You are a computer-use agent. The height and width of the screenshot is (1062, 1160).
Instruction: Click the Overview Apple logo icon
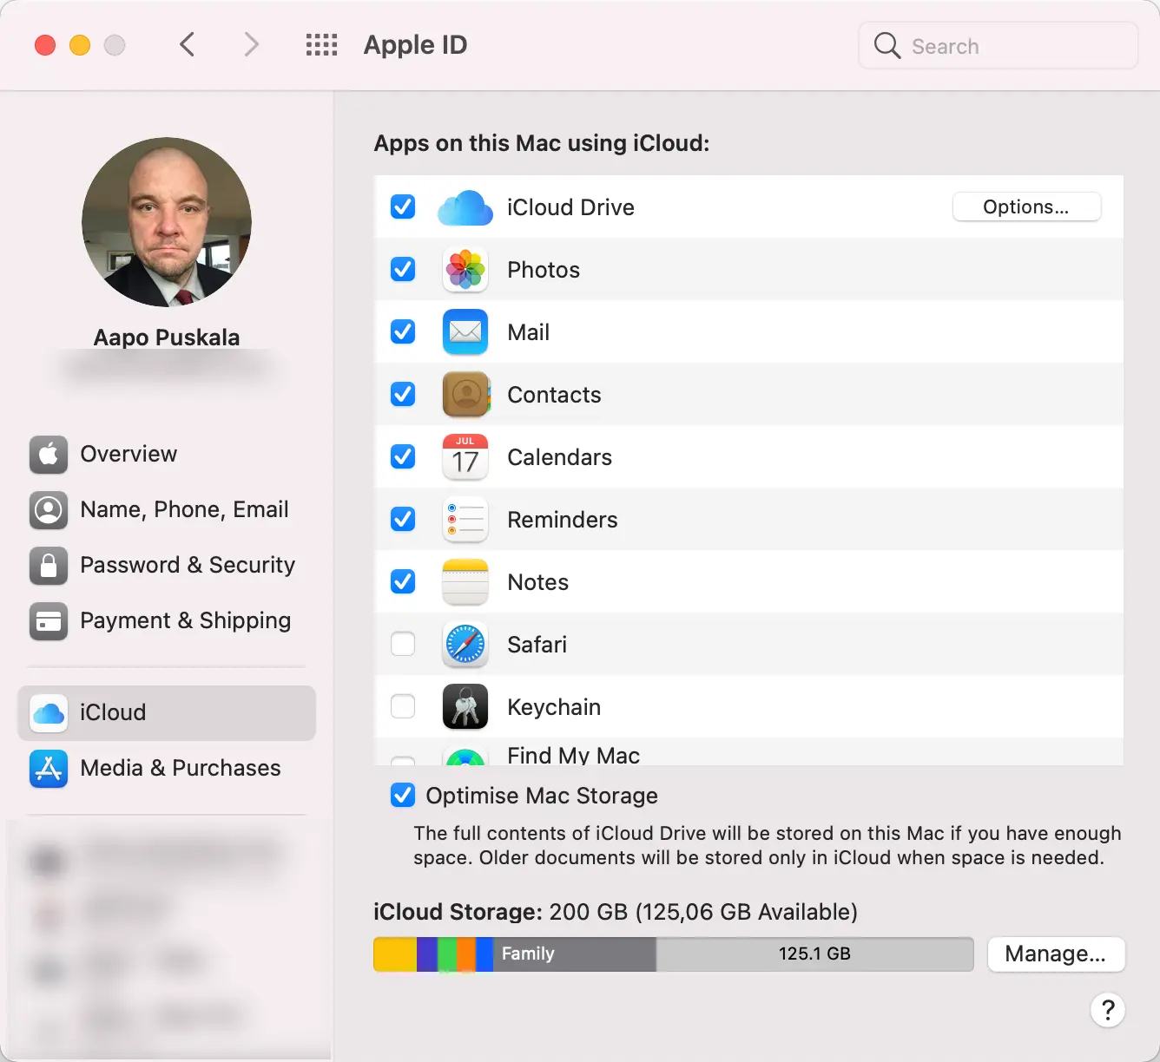pyautogui.click(x=49, y=455)
